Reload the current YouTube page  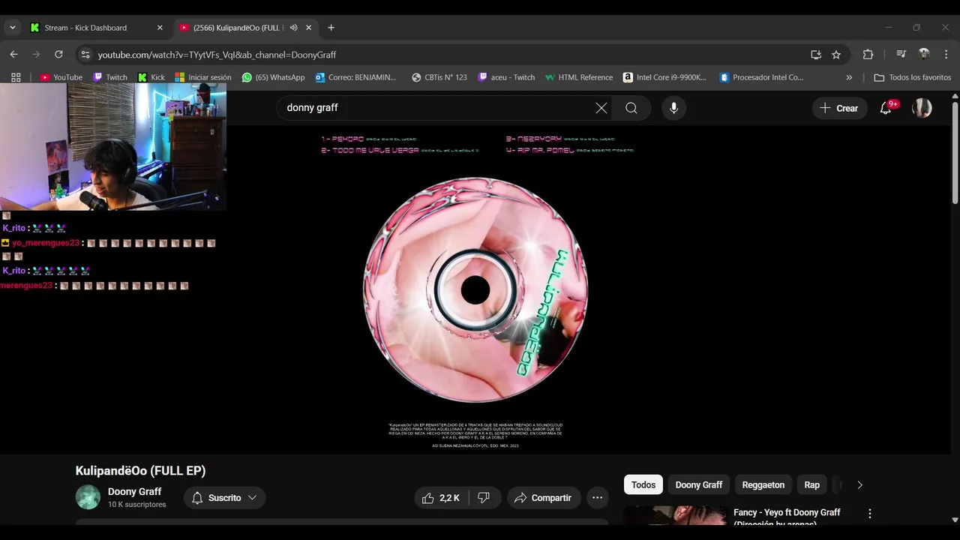tap(58, 55)
